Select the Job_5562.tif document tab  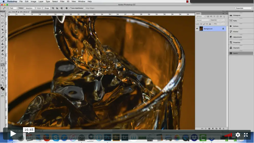(x=19, y=12)
